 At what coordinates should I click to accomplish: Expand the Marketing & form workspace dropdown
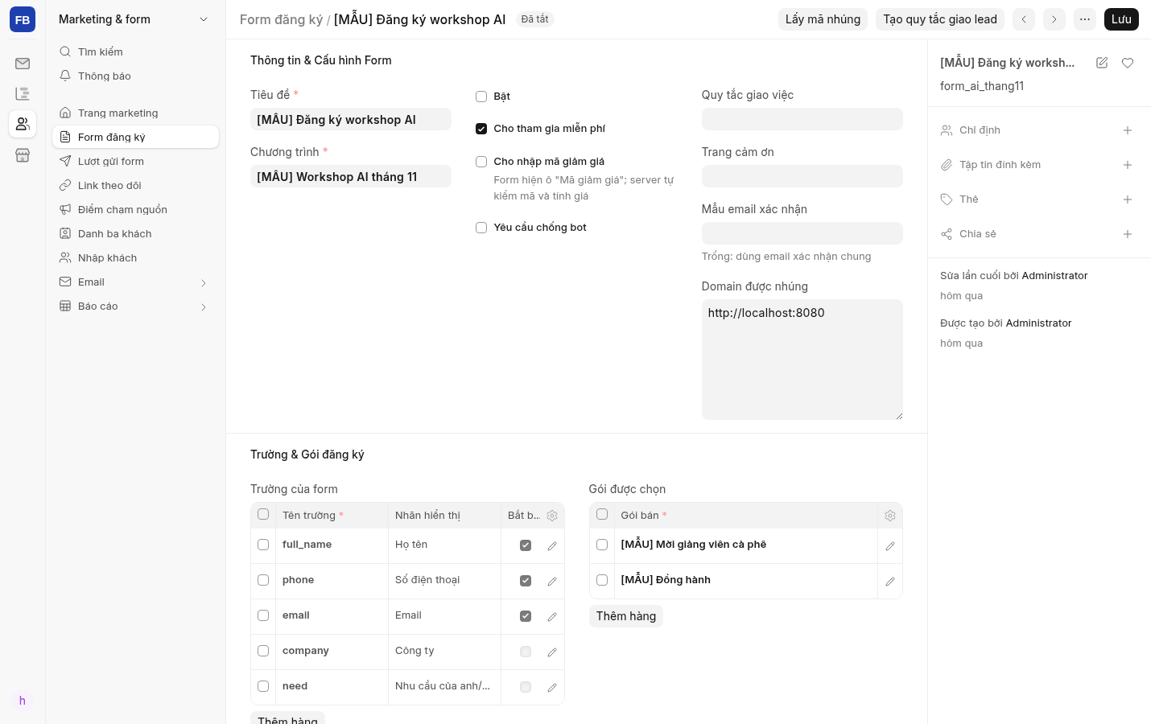tap(204, 19)
